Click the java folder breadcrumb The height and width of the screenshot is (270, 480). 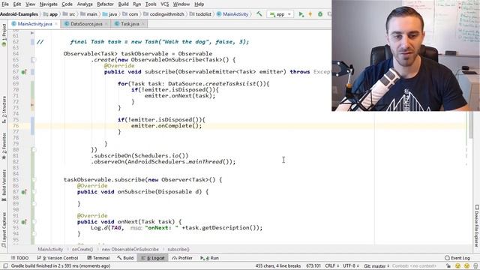[110, 14]
